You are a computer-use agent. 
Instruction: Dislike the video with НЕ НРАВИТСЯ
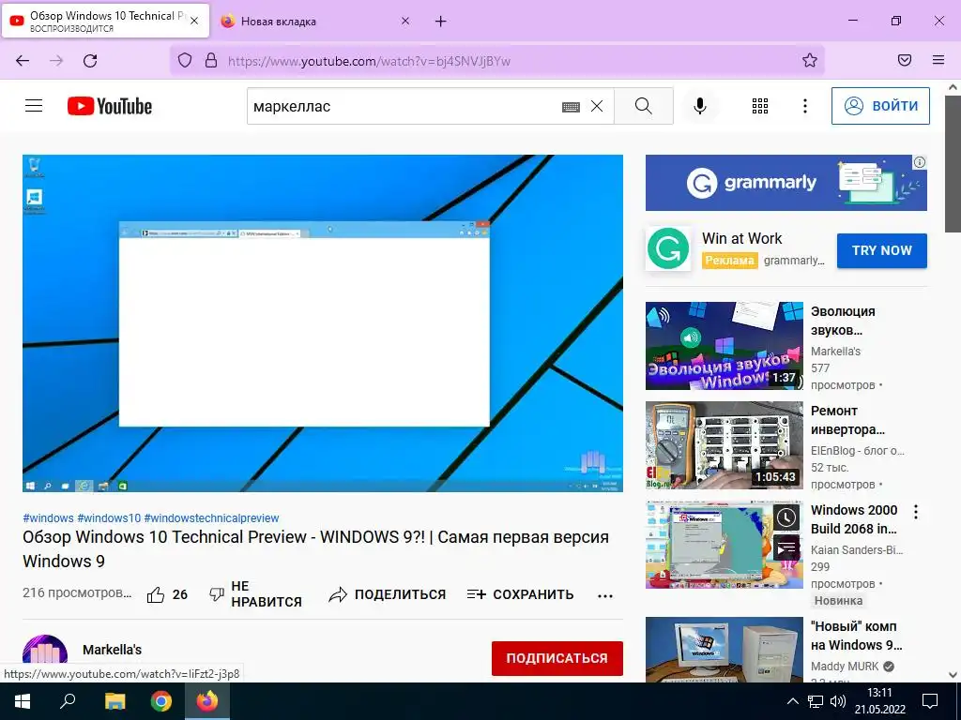(255, 593)
